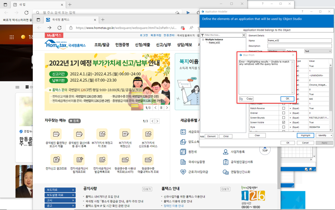The height and width of the screenshot is (210, 335).
Task: Switch to the 새 탭 tab in background browser
Action: [38, 4]
